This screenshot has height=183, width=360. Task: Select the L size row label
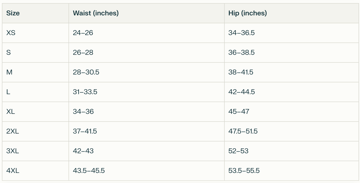(8, 92)
